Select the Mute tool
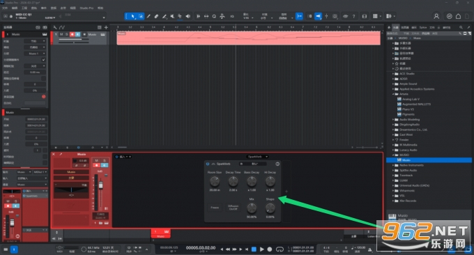 [x=172, y=16]
